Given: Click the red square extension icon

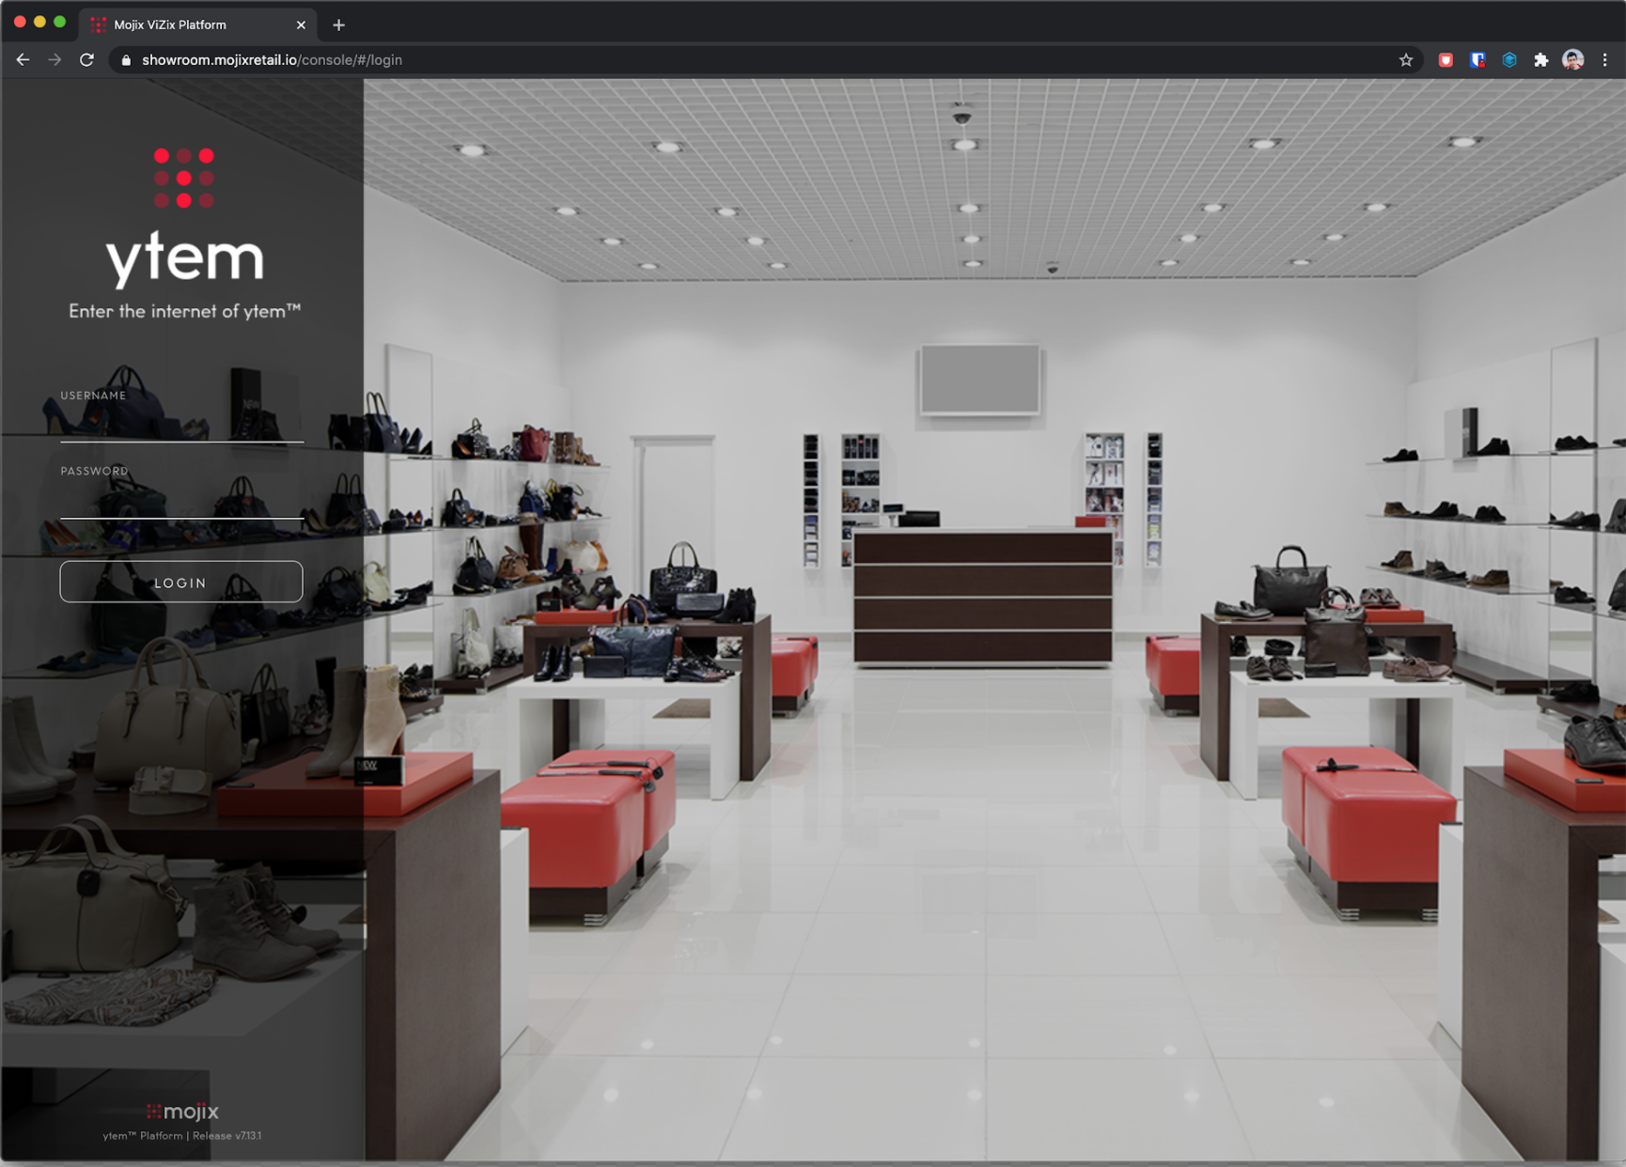Looking at the screenshot, I should pos(1446,59).
